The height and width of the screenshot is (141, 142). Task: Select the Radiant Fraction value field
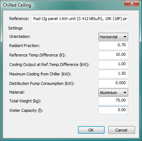(113, 45)
